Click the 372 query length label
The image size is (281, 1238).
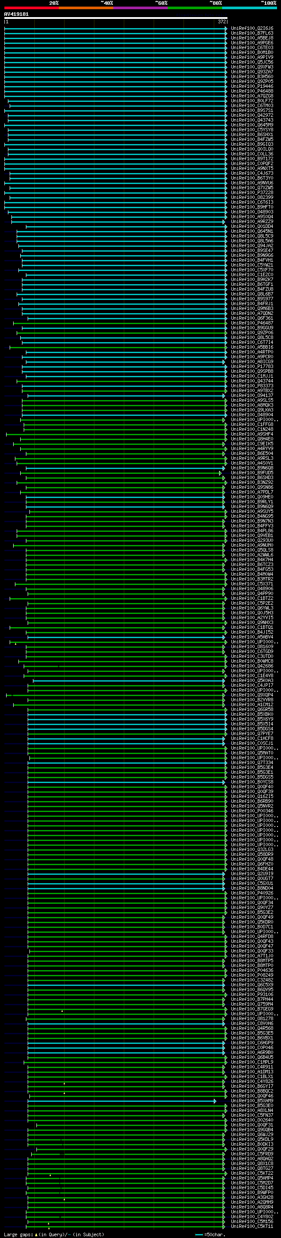[x=222, y=22]
